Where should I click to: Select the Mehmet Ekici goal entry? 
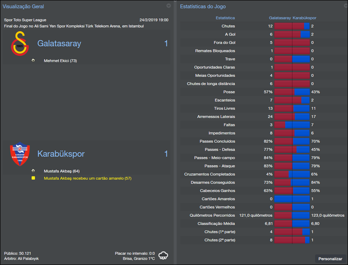61,61
